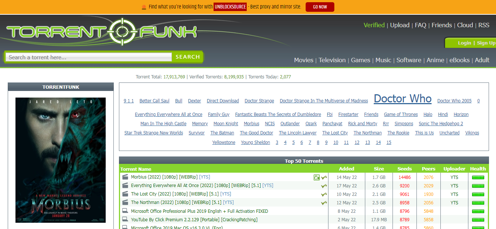Click the number 15 tag link

coord(388,142)
